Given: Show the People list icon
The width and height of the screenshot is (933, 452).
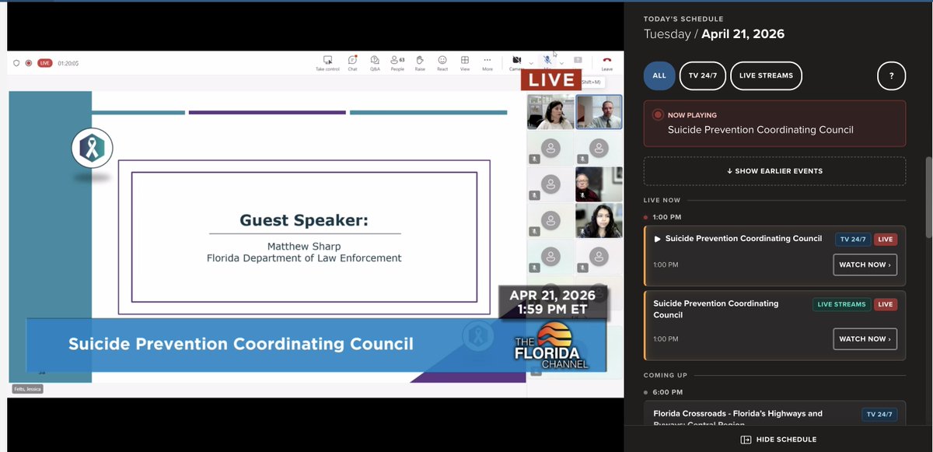Looking at the screenshot, I should 397,60.
